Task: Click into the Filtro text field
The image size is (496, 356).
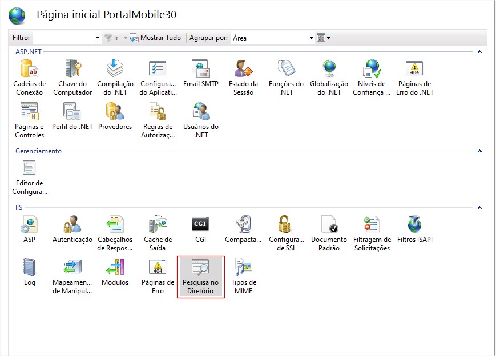Action: pyautogui.click(x=63, y=38)
